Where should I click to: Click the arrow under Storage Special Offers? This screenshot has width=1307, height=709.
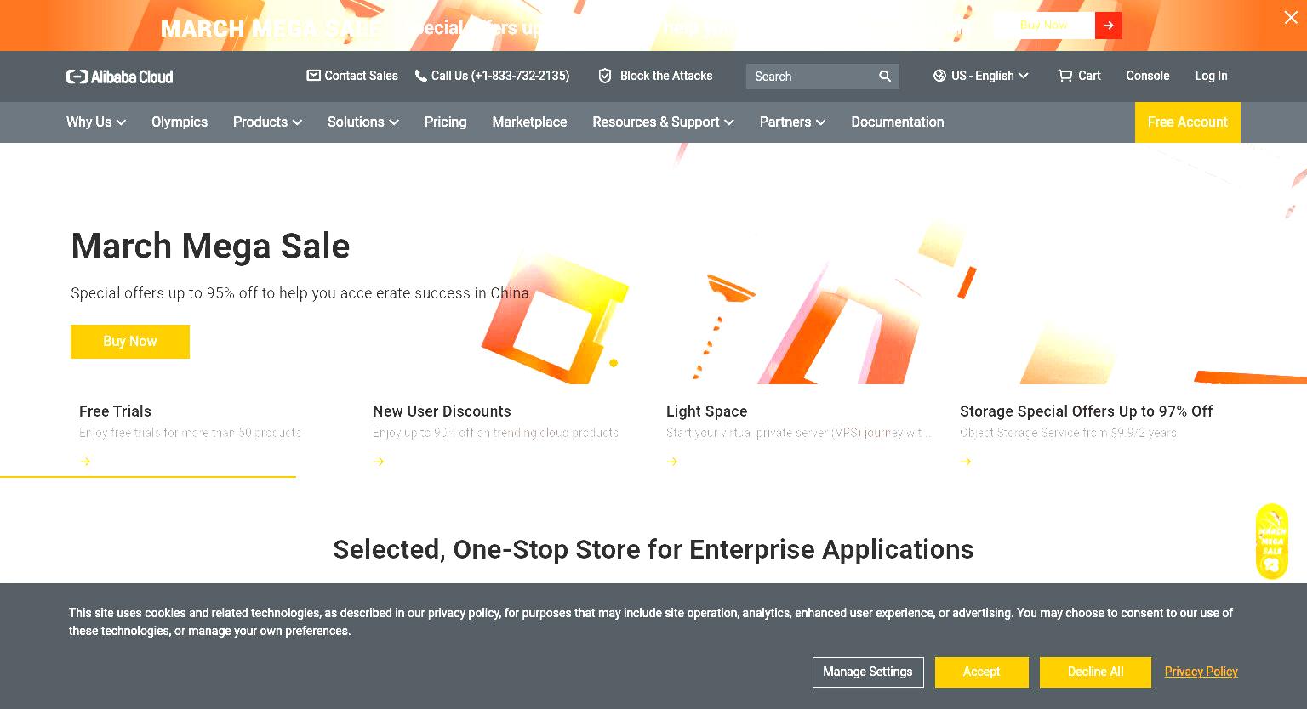click(966, 462)
